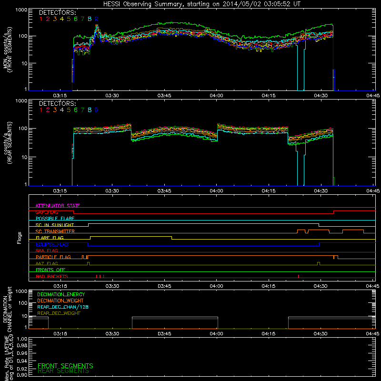The height and width of the screenshot is (381, 381).
Task: Select blue detector 9 in front segments legend
Action: tap(97, 19)
